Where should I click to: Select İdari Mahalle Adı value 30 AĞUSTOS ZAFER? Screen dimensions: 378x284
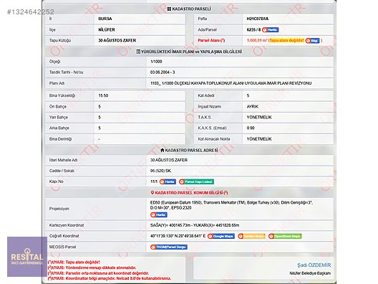[169, 160]
